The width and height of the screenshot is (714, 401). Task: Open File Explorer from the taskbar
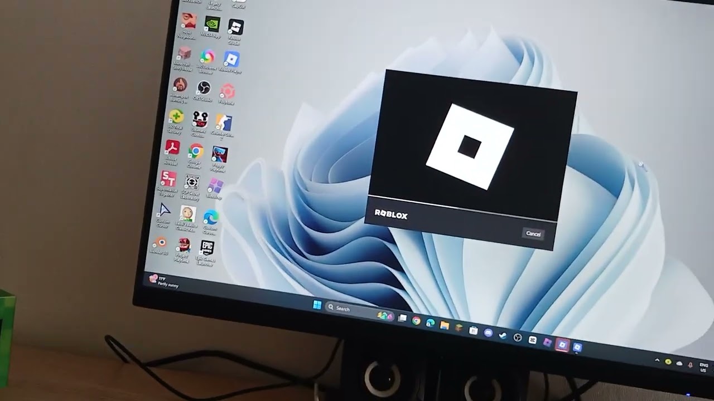click(x=444, y=325)
